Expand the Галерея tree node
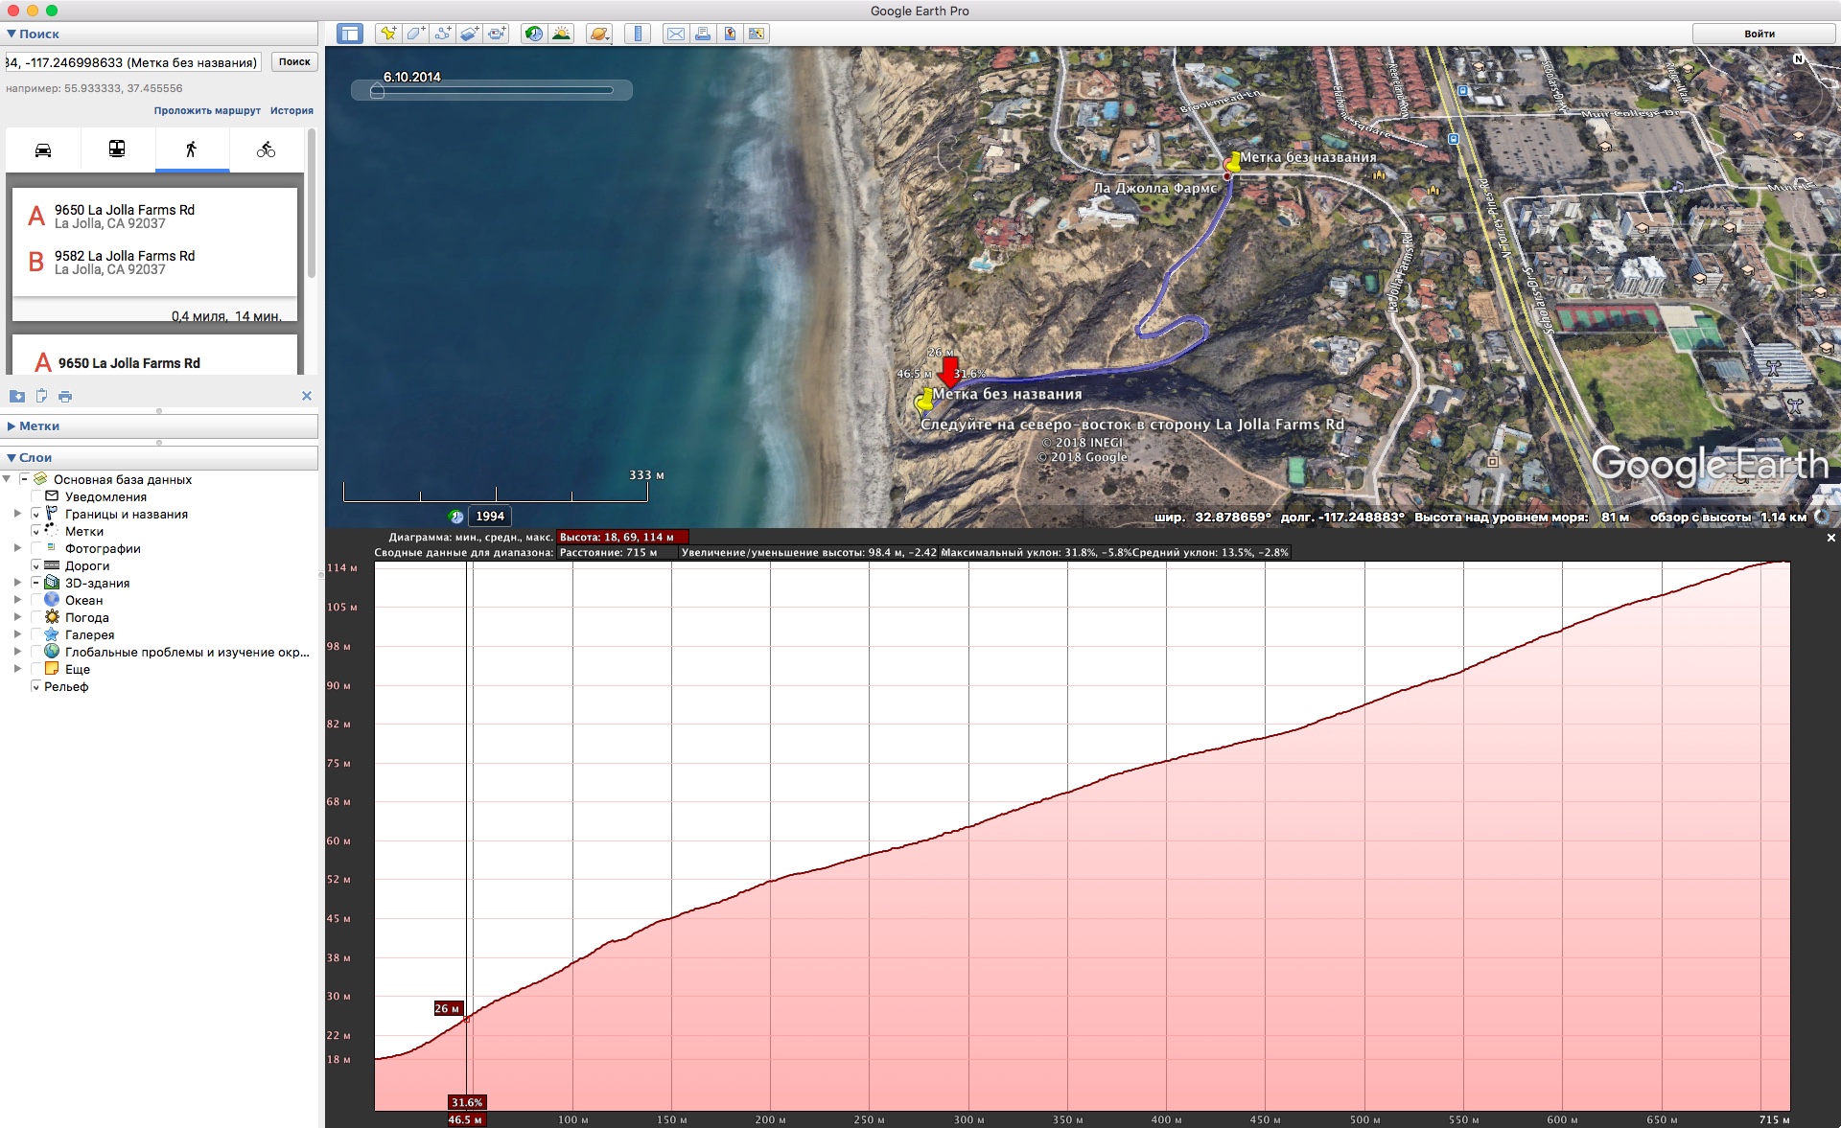The width and height of the screenshot is (1841, 1128). click(17, 634)
